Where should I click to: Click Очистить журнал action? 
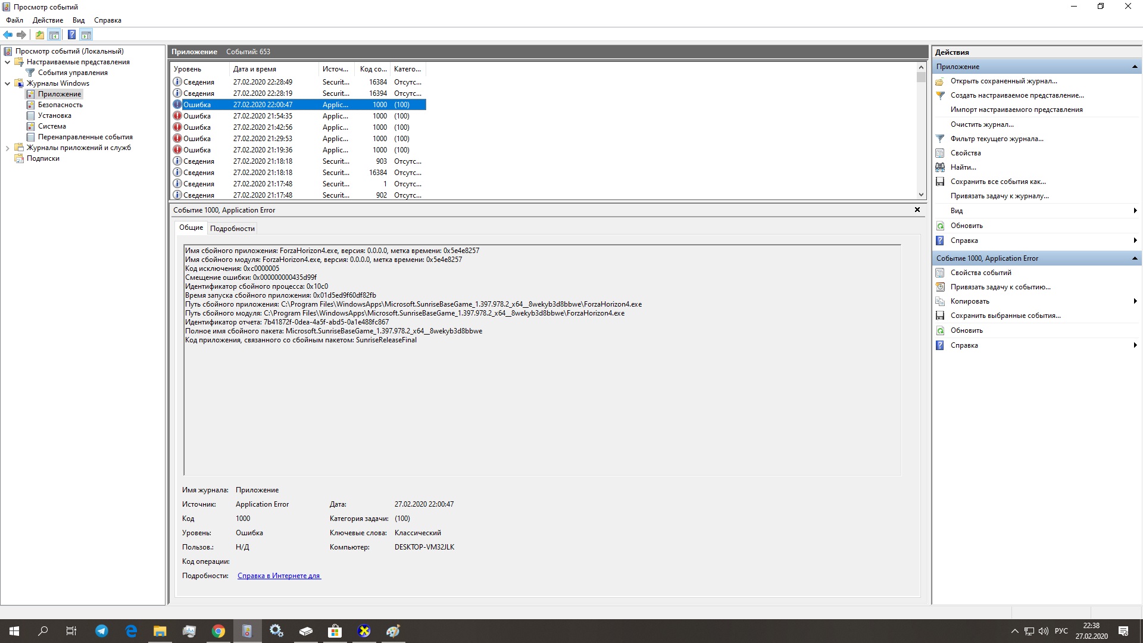pos(982,124)
